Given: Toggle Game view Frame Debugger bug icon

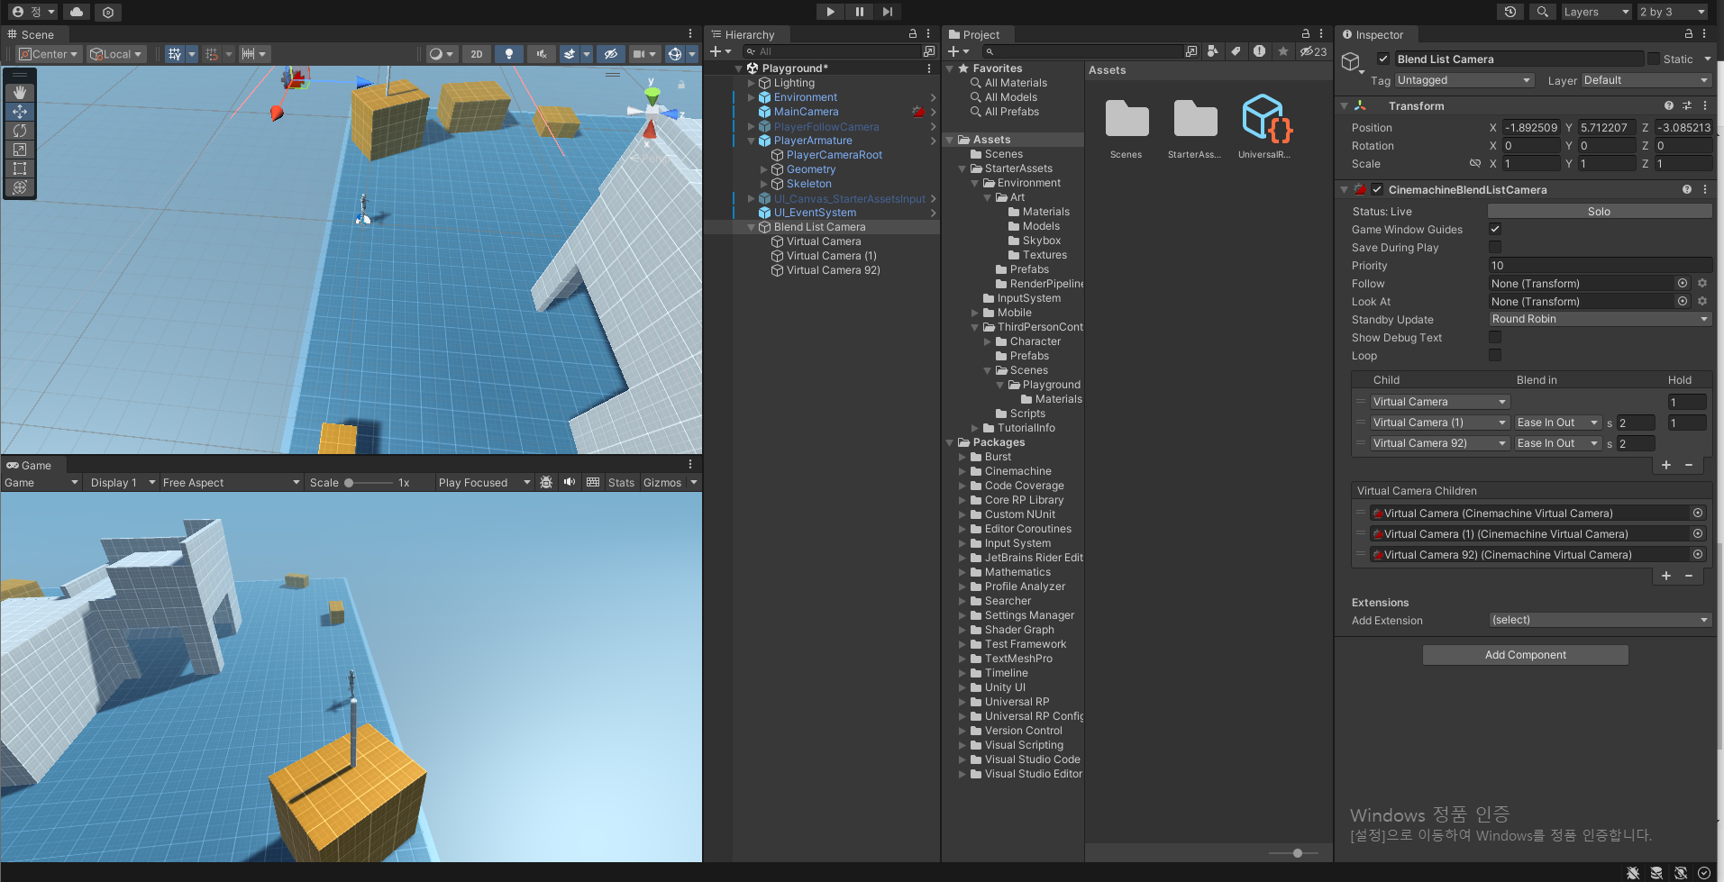Looking at the screenshot, I should coord(546,482).
